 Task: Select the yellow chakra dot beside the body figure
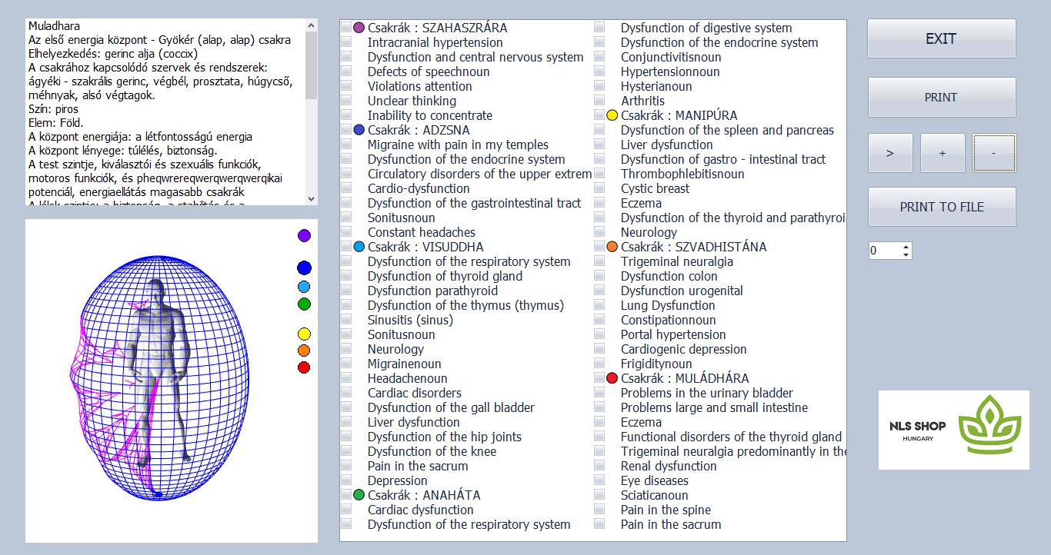(x=304, y=334)
